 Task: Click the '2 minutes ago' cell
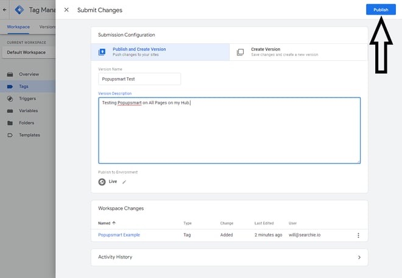tap(268, 235)
